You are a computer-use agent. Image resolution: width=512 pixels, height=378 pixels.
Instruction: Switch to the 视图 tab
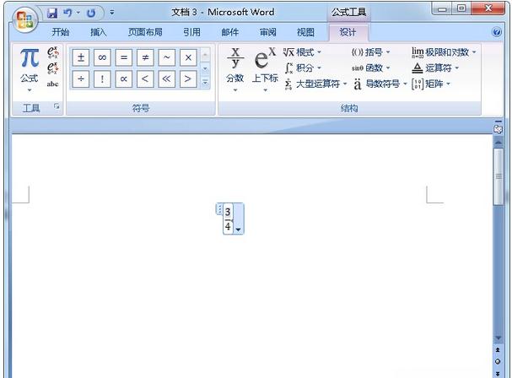(x=305, y=32)
